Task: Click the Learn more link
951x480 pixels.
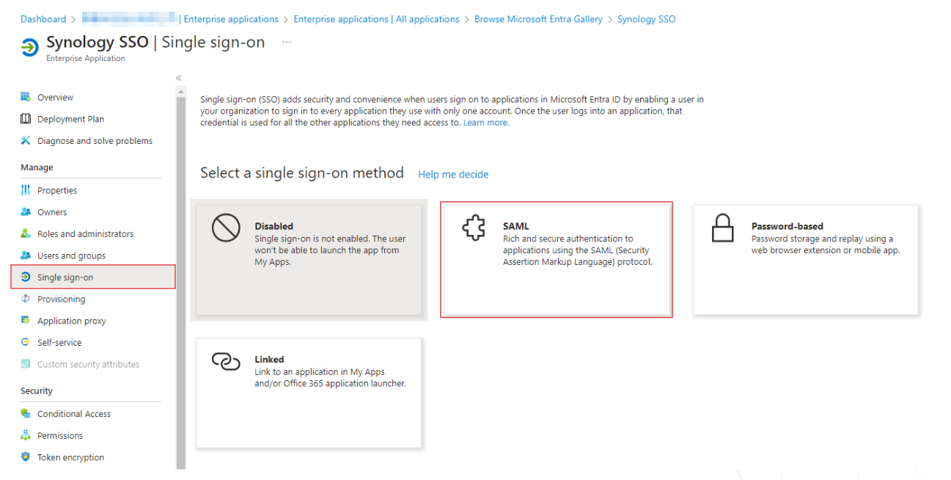Action: (485, 123)
